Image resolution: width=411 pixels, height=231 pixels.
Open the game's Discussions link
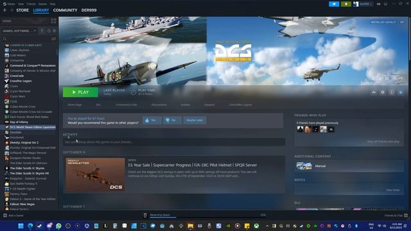(x=159, y=105)
